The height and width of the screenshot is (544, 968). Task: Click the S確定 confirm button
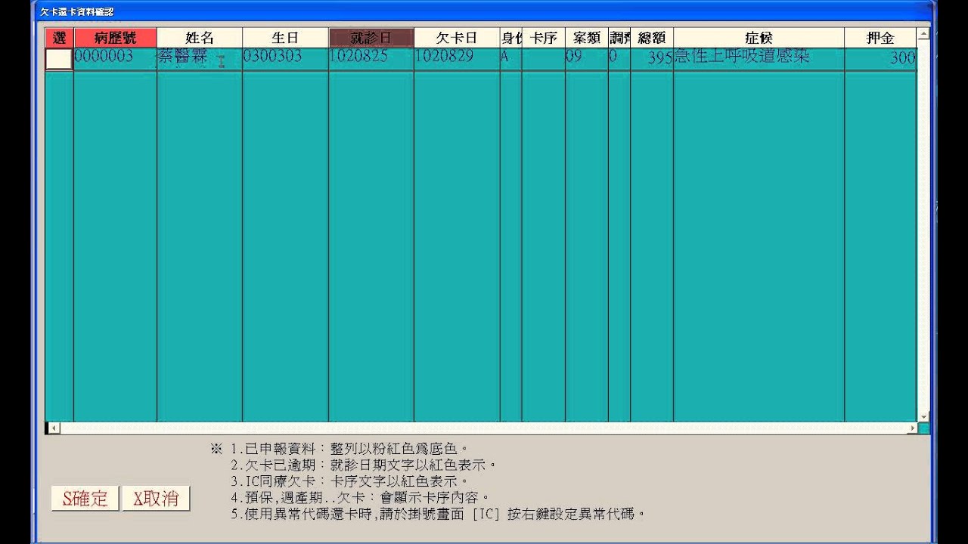85,499
